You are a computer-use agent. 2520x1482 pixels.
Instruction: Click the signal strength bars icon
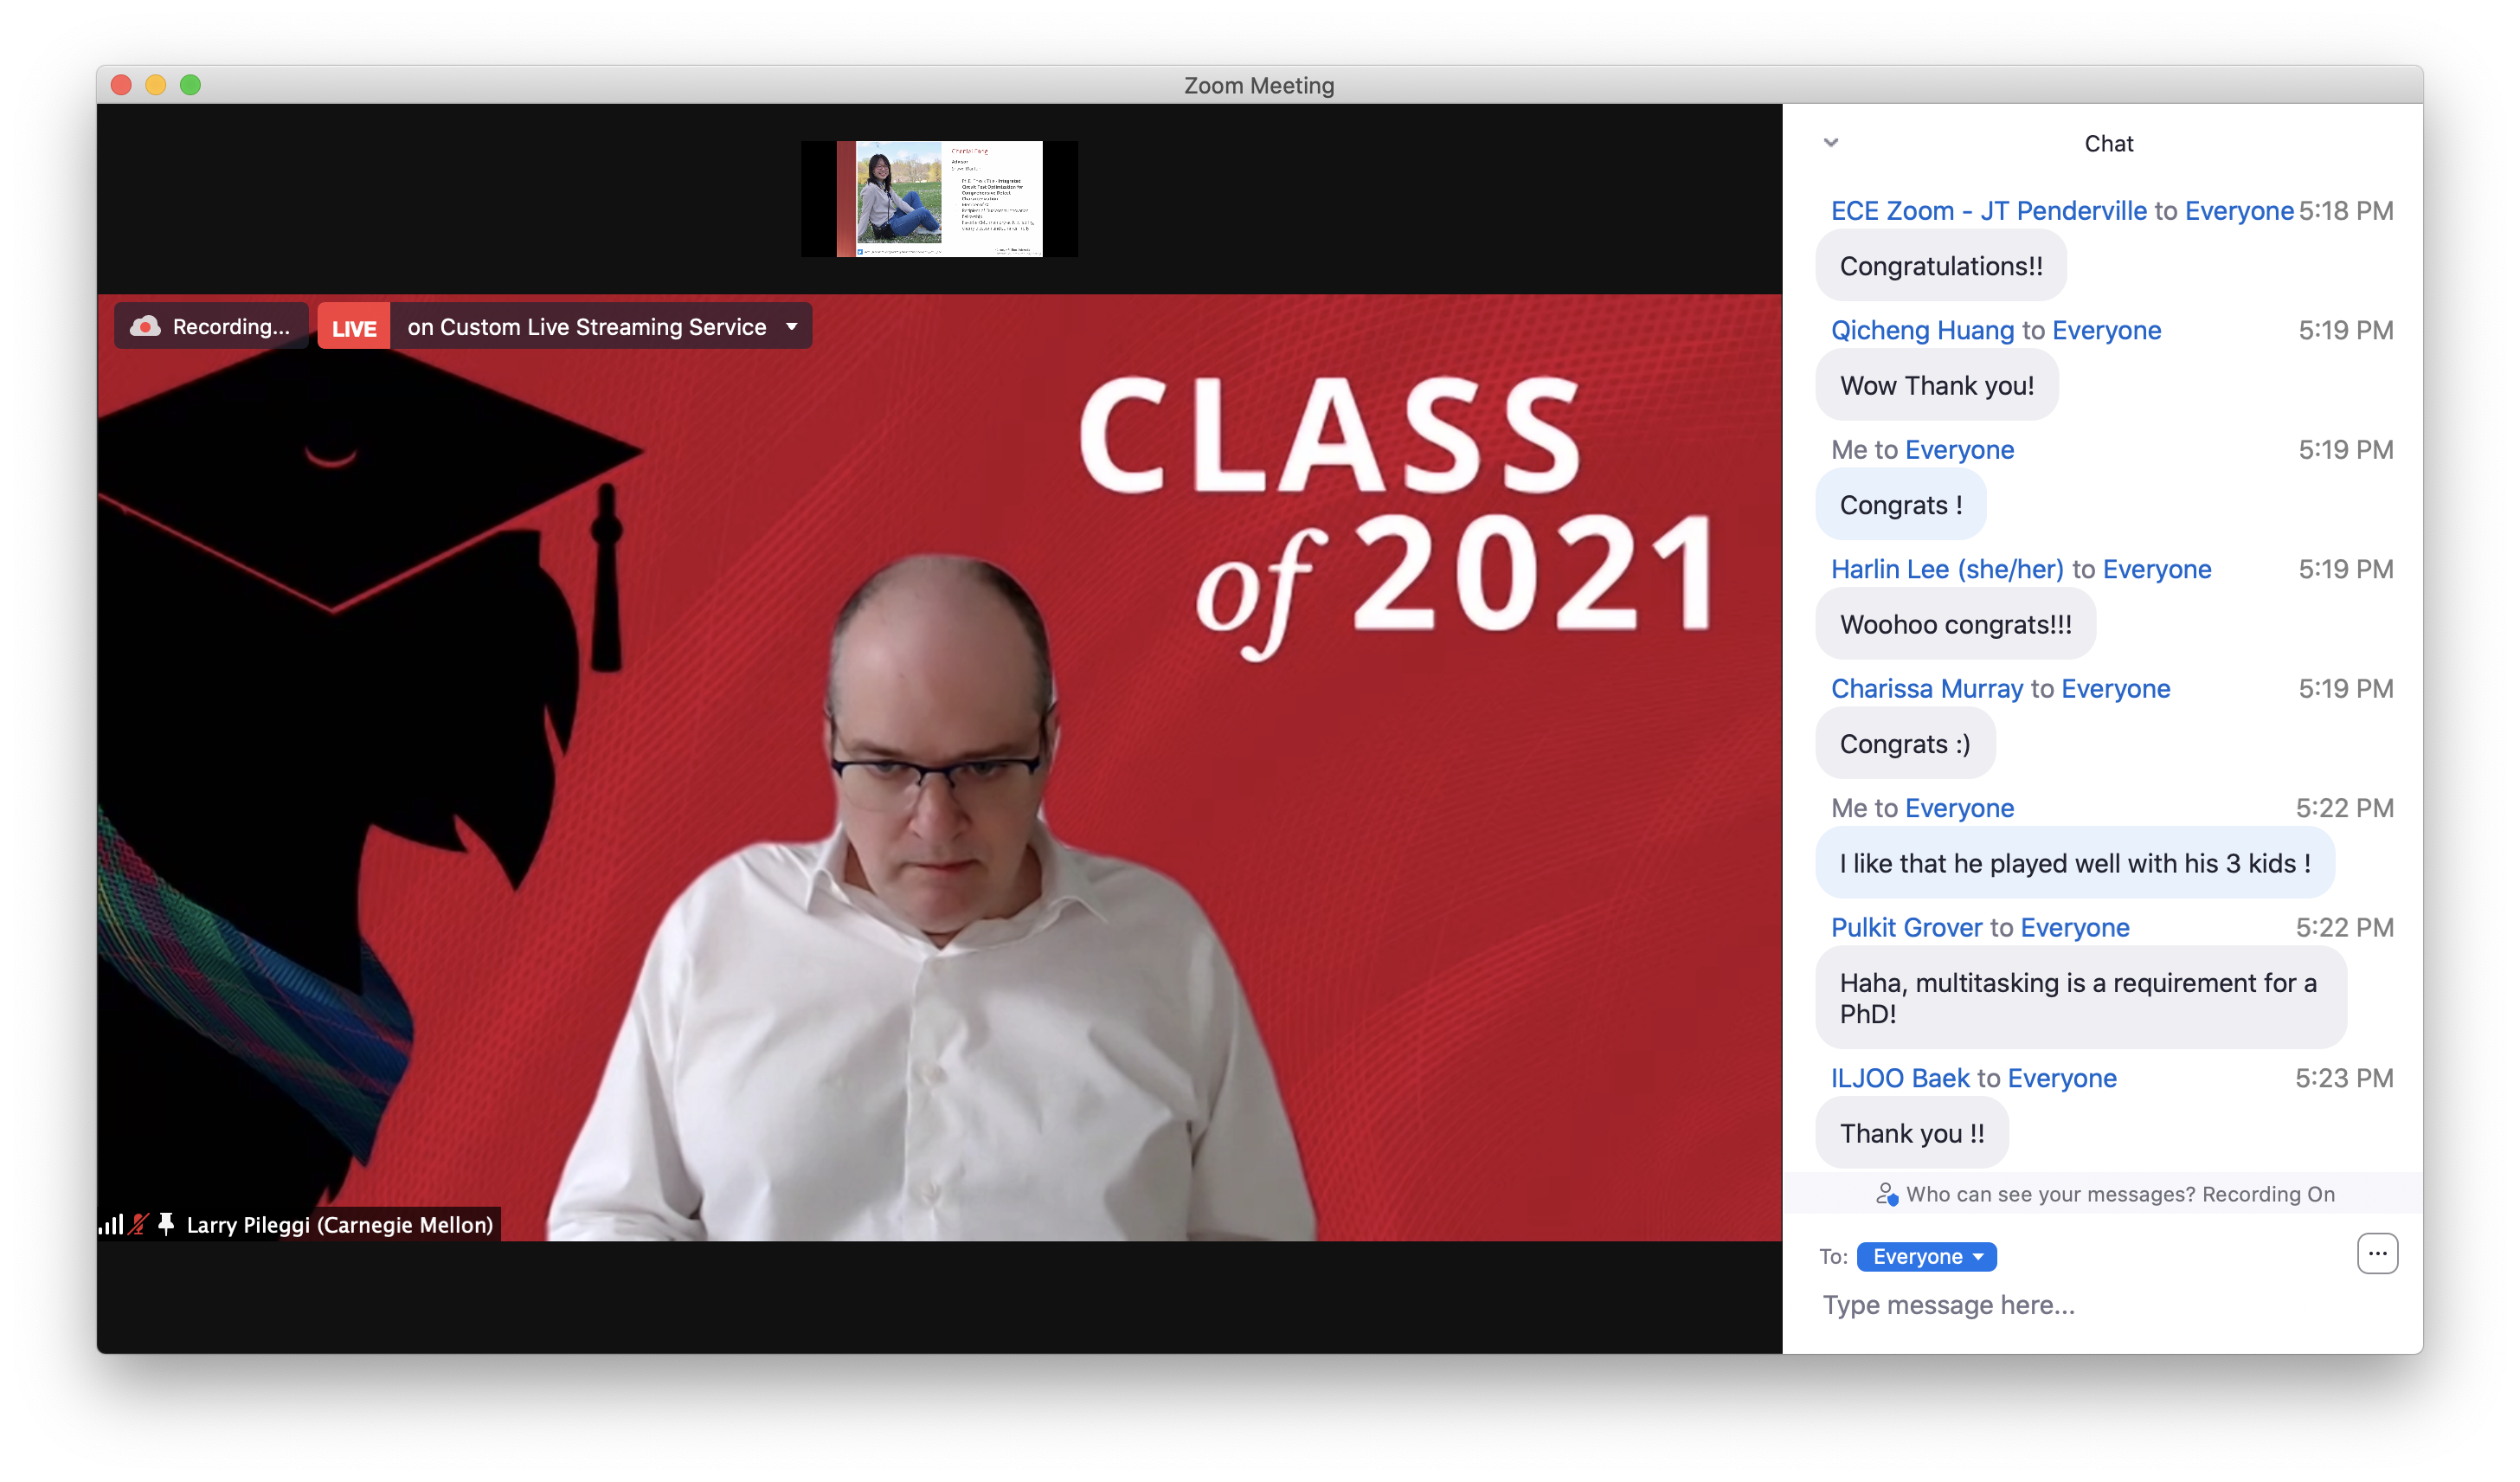[x=111, y=1224]
